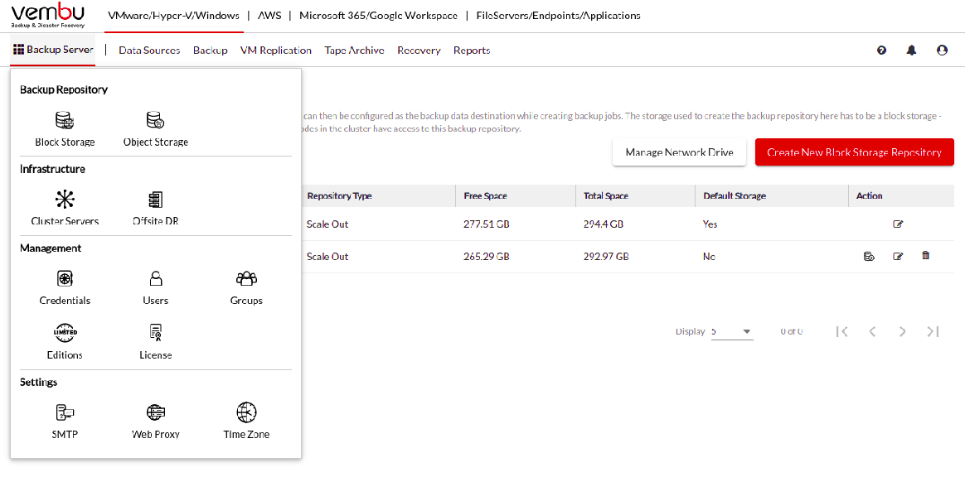
Task: Open the VM Replication menu
Action: pyautogui.click(x=276, y=51)
